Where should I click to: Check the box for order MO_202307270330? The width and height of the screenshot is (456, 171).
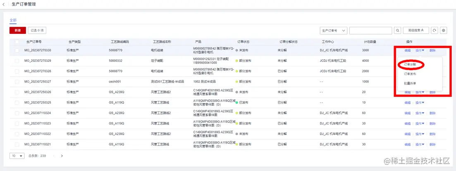[17, 50]
